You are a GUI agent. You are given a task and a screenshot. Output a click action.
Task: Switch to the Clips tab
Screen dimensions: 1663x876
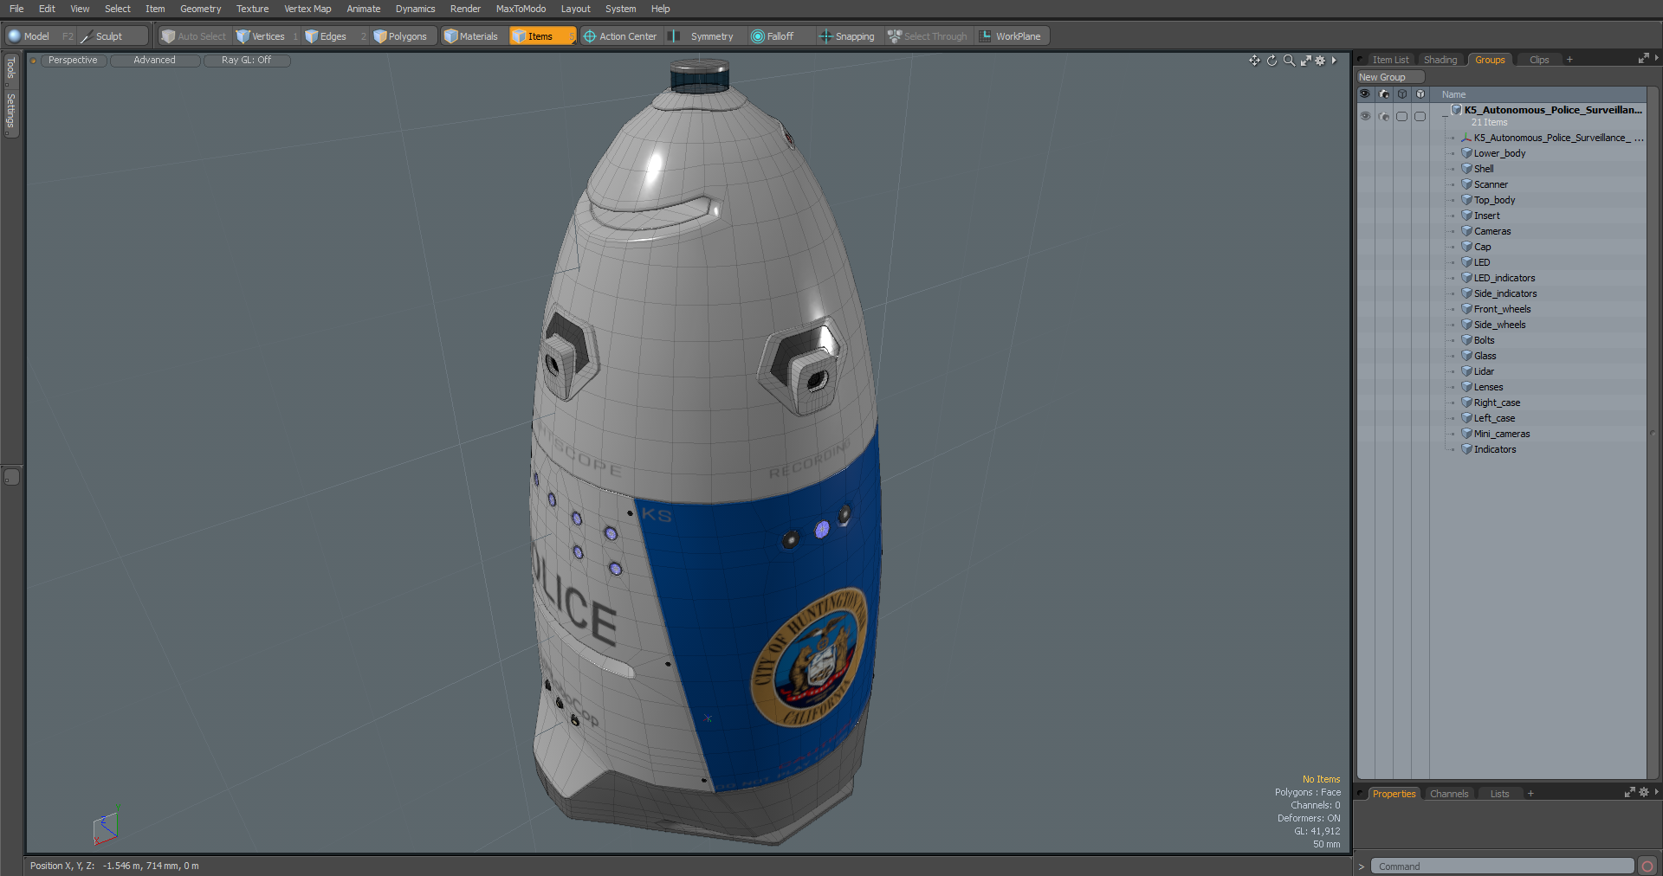[1538, 60]
